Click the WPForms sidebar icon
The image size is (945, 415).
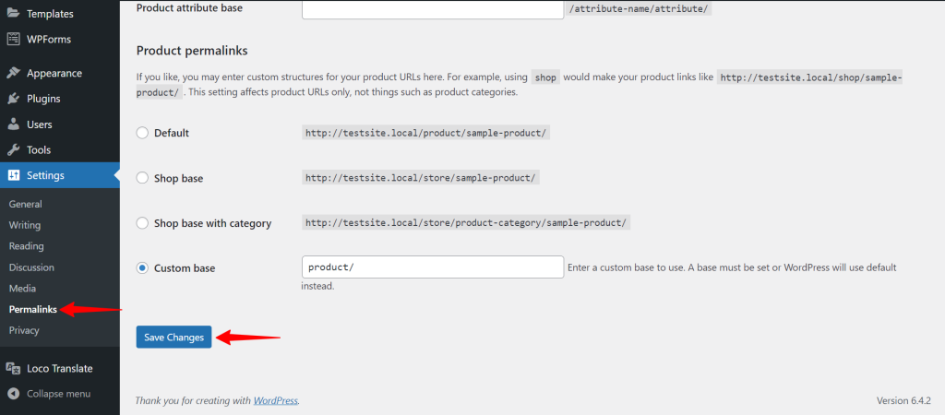(x=13, y=39)
